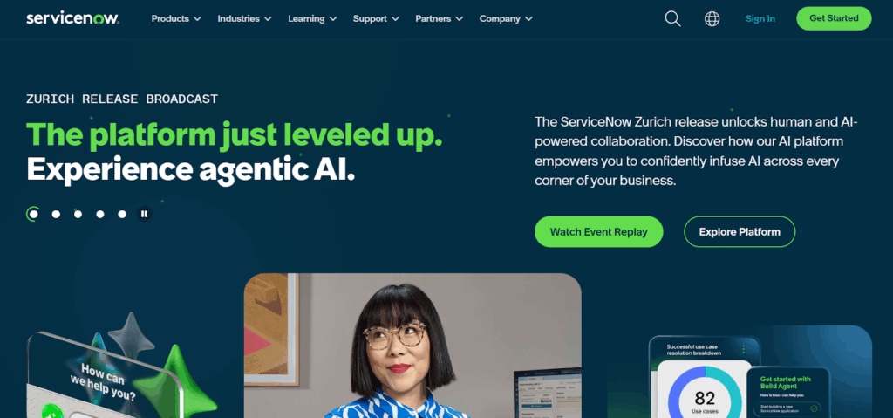Select the fifth carousel slide dot

(122, 215)
